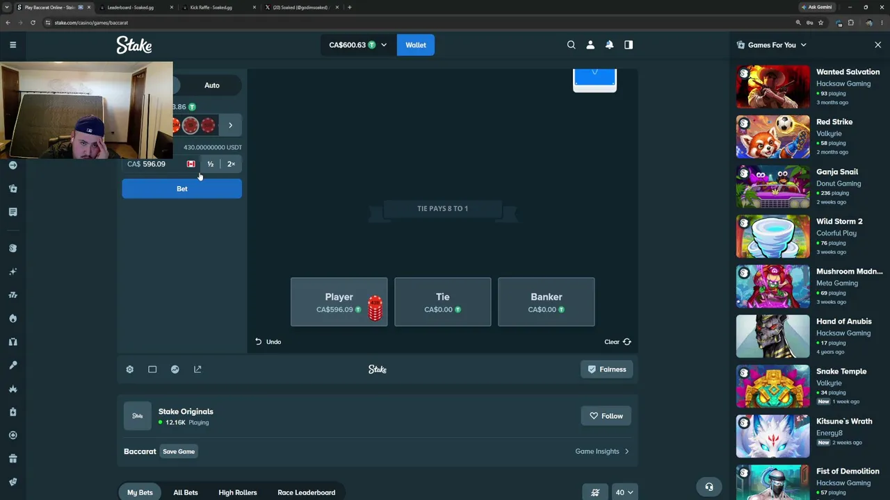The image size is (890, 500).
Task: Click the browser address bar URL
Action: click(91, 23)
